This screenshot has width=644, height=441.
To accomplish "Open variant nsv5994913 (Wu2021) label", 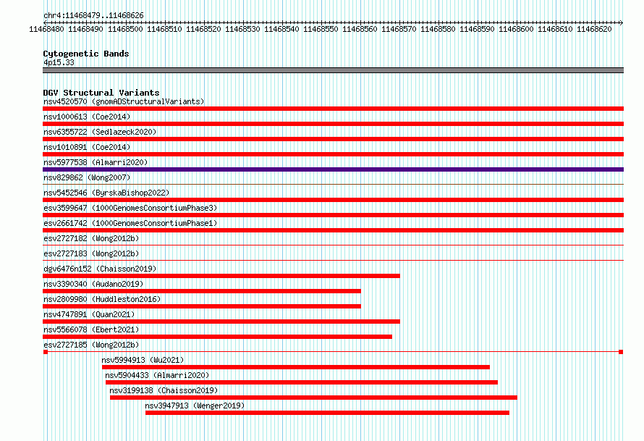I will (143, 360).
